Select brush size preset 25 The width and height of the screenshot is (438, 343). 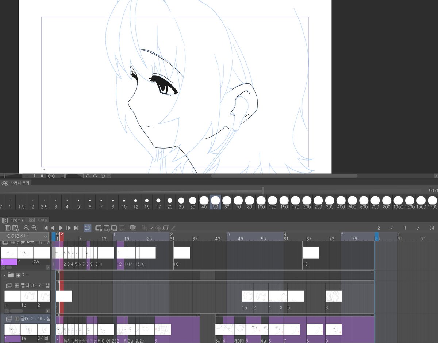point(181,202)
